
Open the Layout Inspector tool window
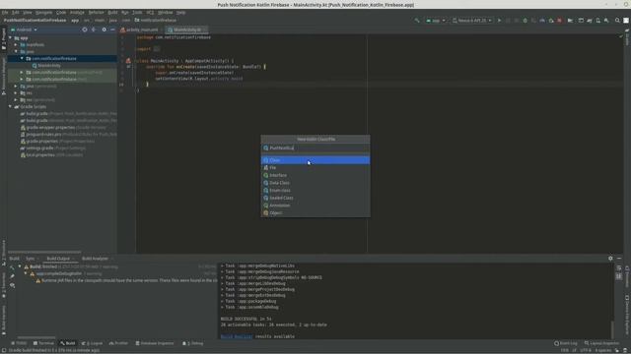pos(602,343)
